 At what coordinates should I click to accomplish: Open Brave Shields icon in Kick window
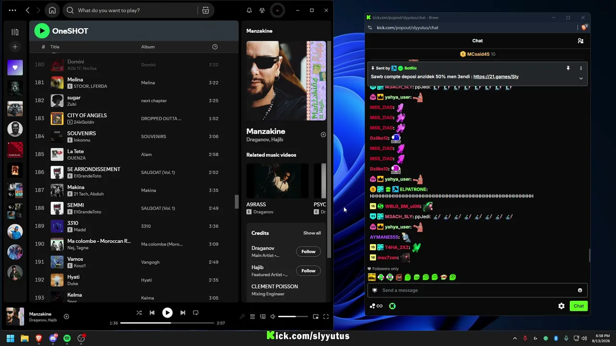(584, 27)
